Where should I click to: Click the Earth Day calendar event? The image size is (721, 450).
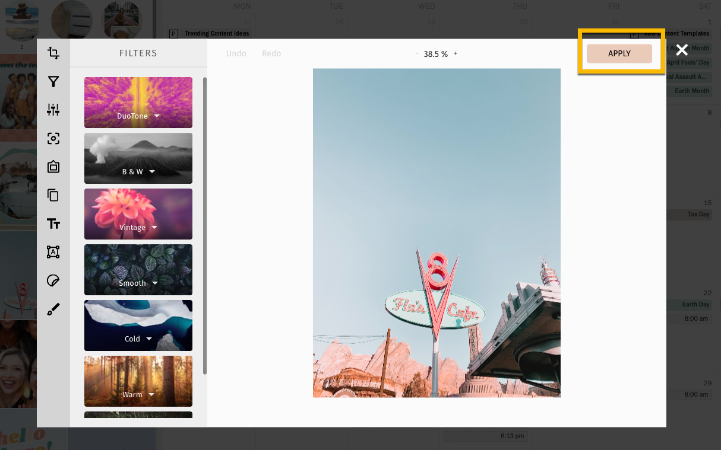pos(689,304)
